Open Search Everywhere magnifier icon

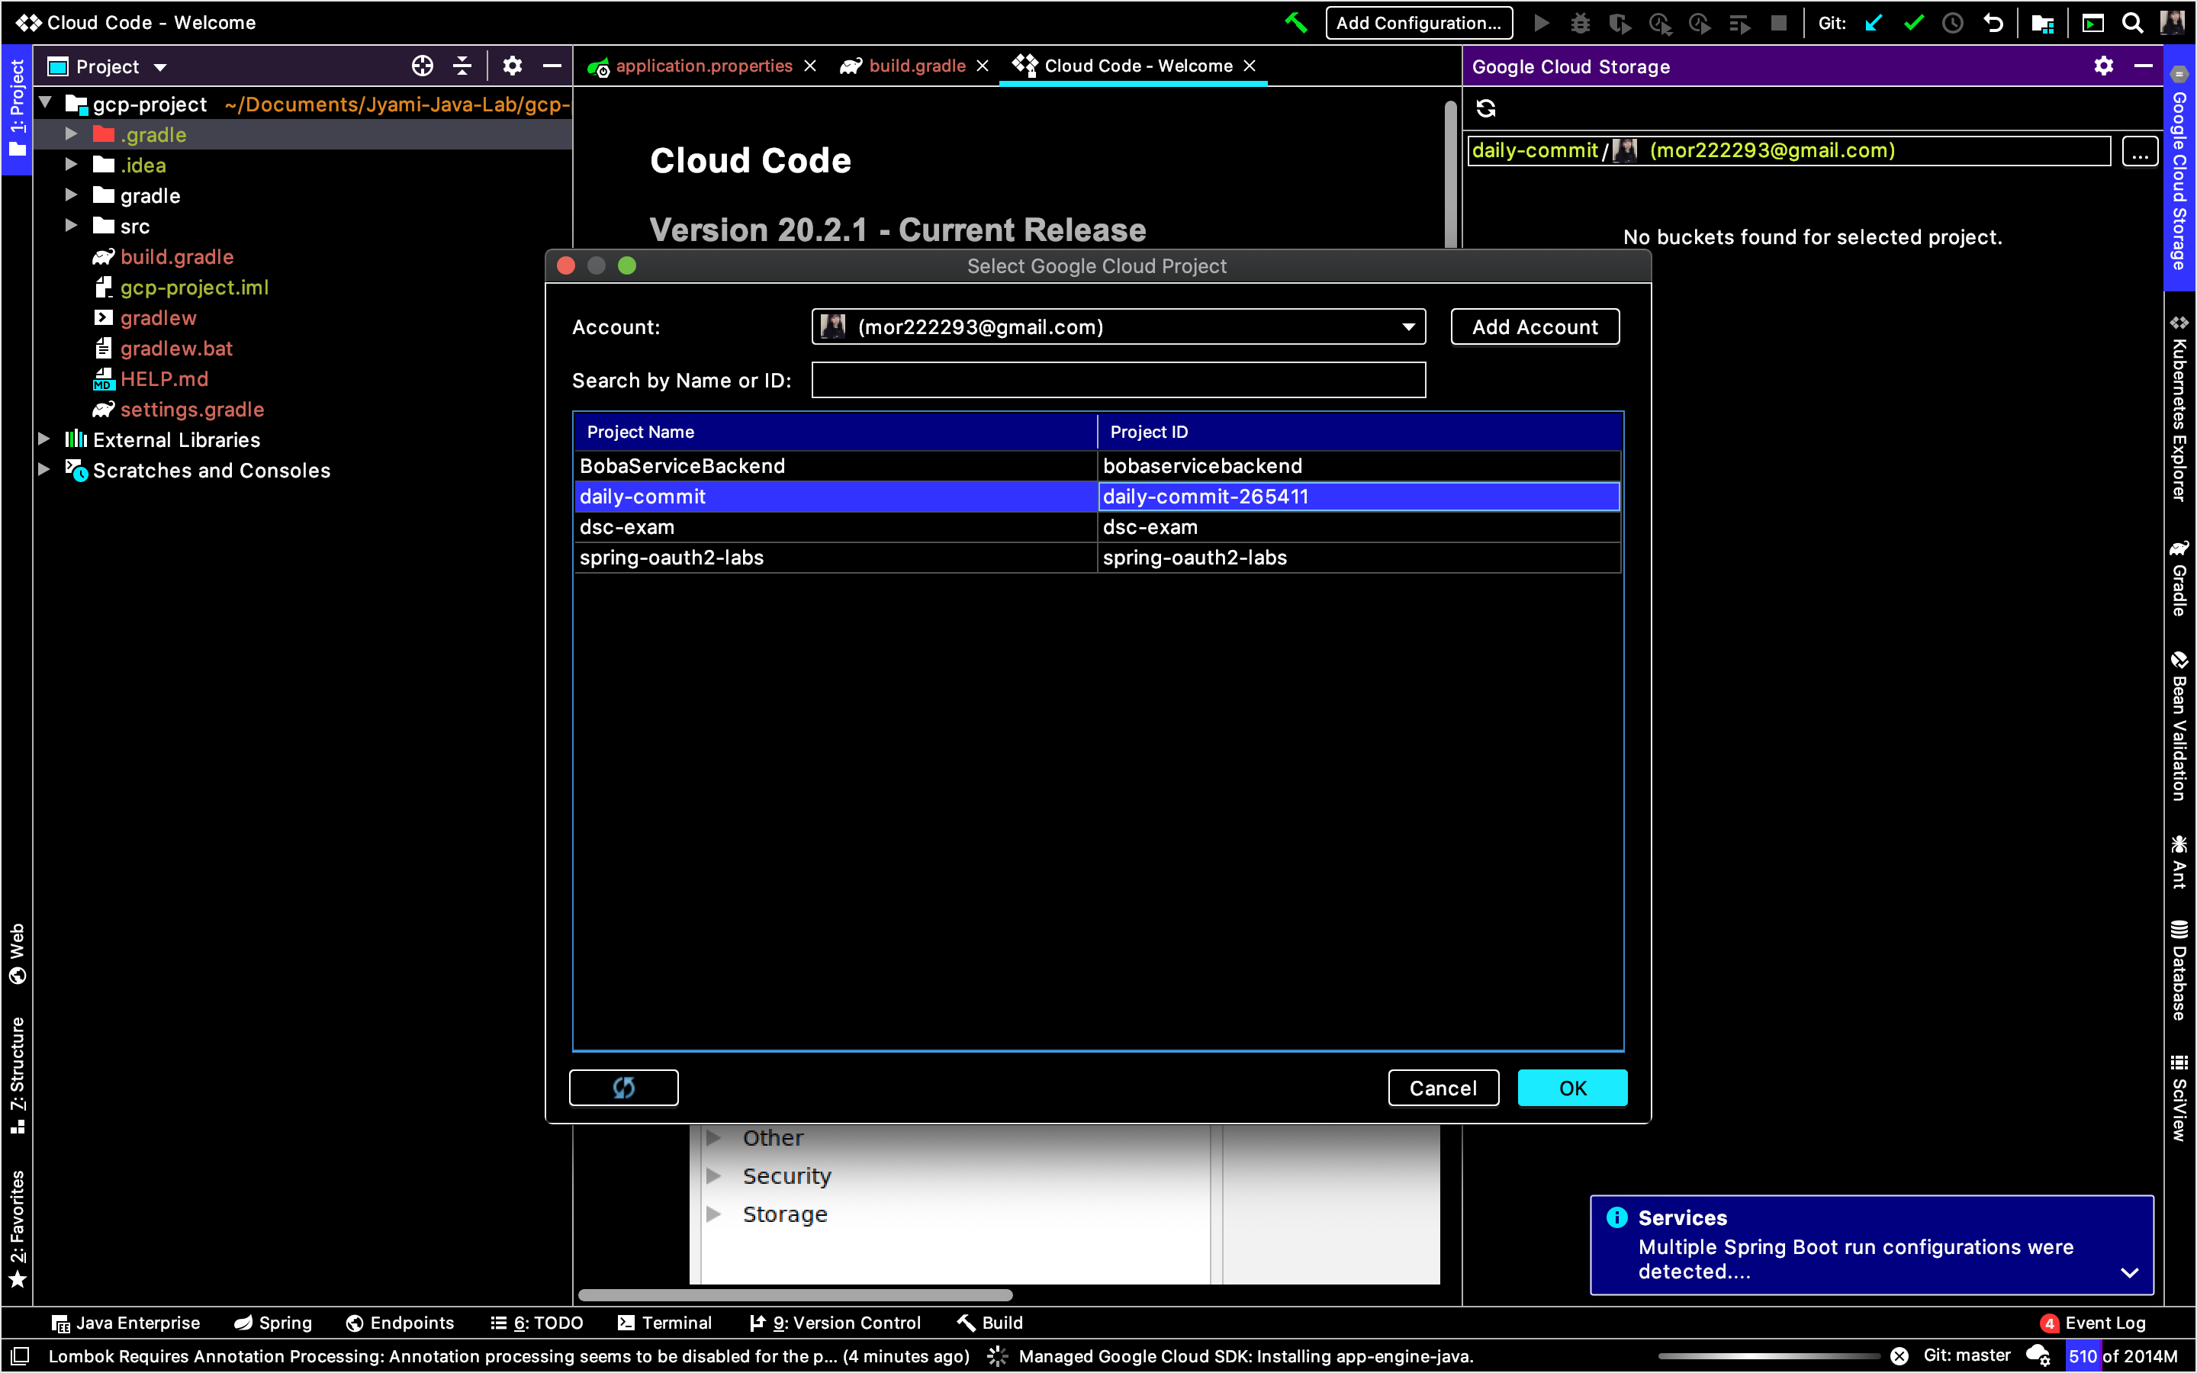[x=2133, y=23]
